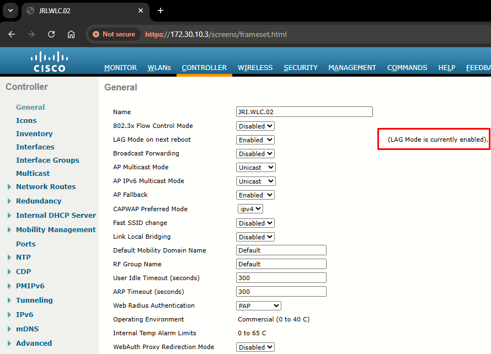491x354 pixels.
Task: Click ARP Timeout seconds field
Action: point(281,291)
